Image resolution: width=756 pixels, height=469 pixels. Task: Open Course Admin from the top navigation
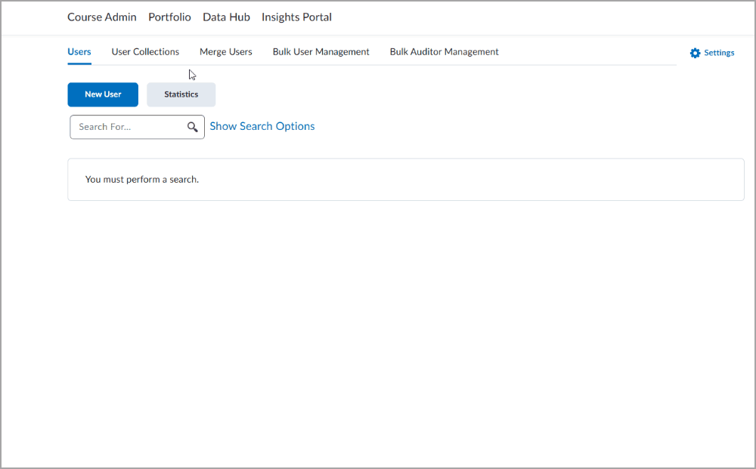tap(101, 17)
